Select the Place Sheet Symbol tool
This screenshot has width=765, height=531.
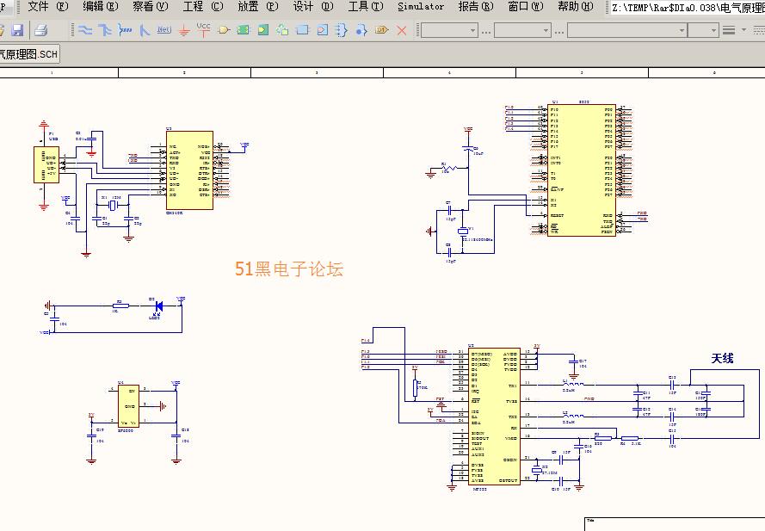302,30
